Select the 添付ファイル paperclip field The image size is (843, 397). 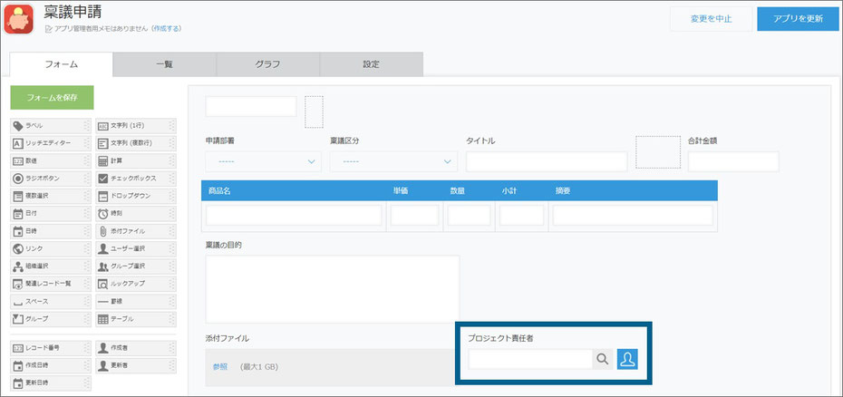pyautogui.click(x=131, y=231)
